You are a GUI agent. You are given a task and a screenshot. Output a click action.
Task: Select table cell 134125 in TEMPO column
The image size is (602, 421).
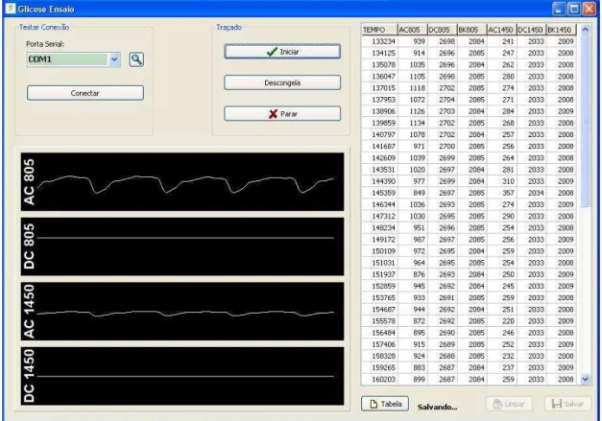pyautogui.click(x=379, y=53)
